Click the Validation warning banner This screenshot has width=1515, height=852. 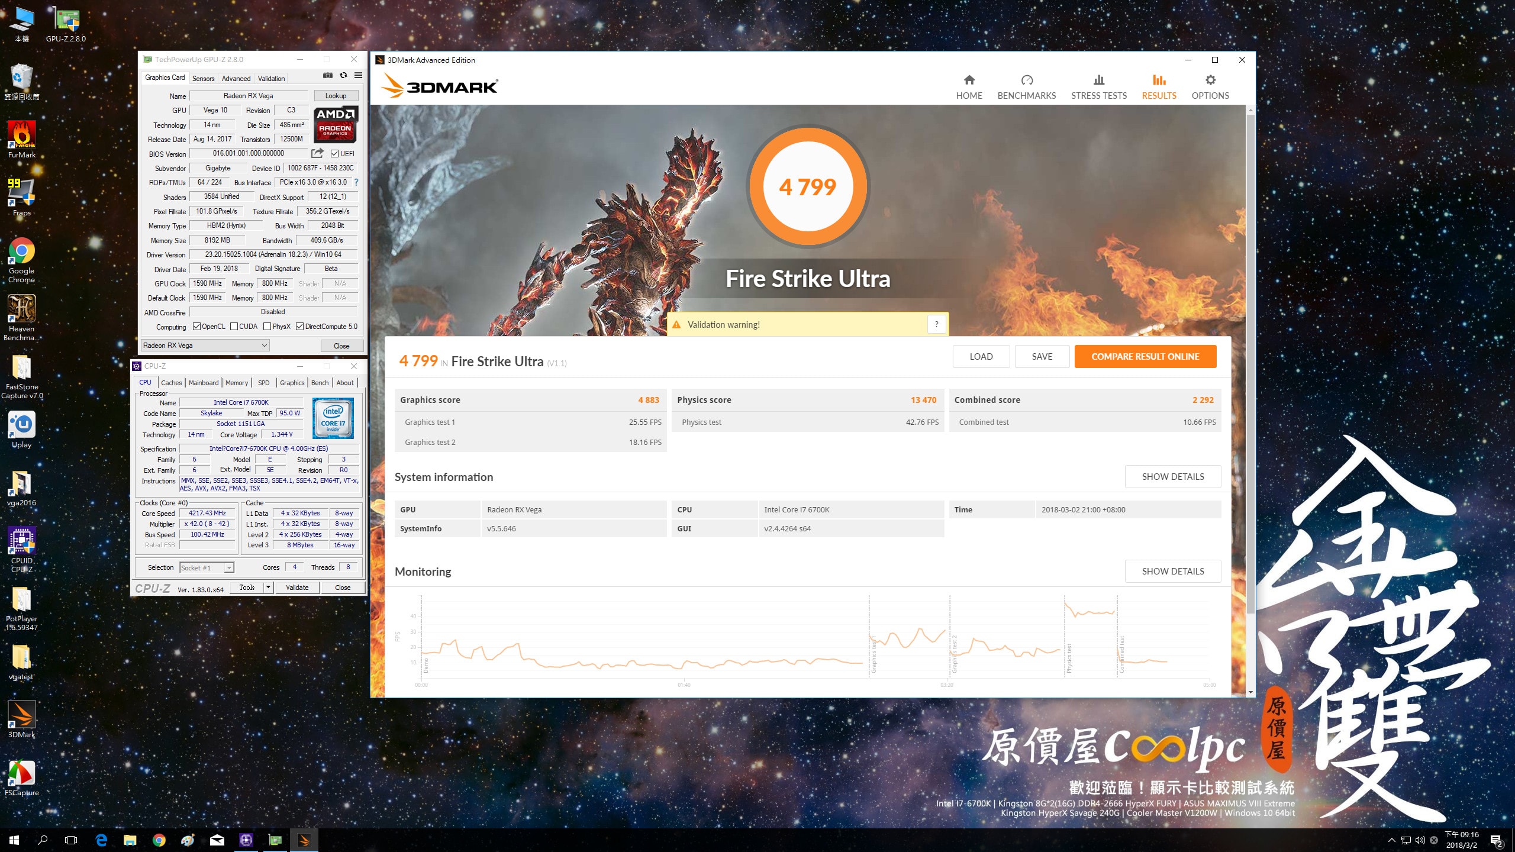pyautogui.click(x=808, y=325)
